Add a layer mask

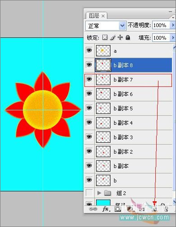click(x=118, y=209)
